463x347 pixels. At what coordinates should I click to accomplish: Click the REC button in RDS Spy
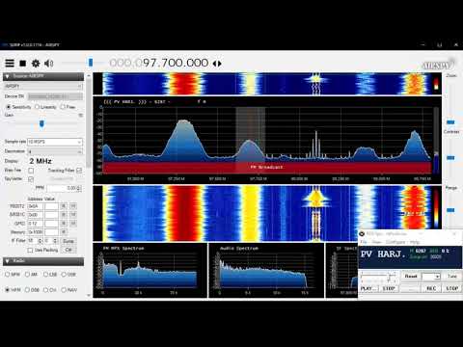click(x=431, y=288)
